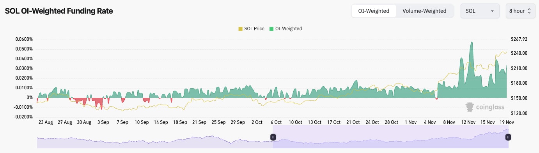Click the 0.0200% y-axis label
The width and height of the screenshot is (539, 153).
coord(24,78)
